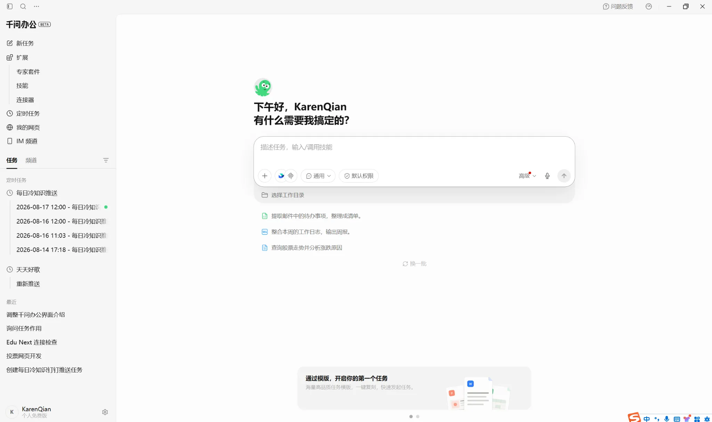
Task: Click the blue bird icon in input toolbar
Action: (281, 176)
